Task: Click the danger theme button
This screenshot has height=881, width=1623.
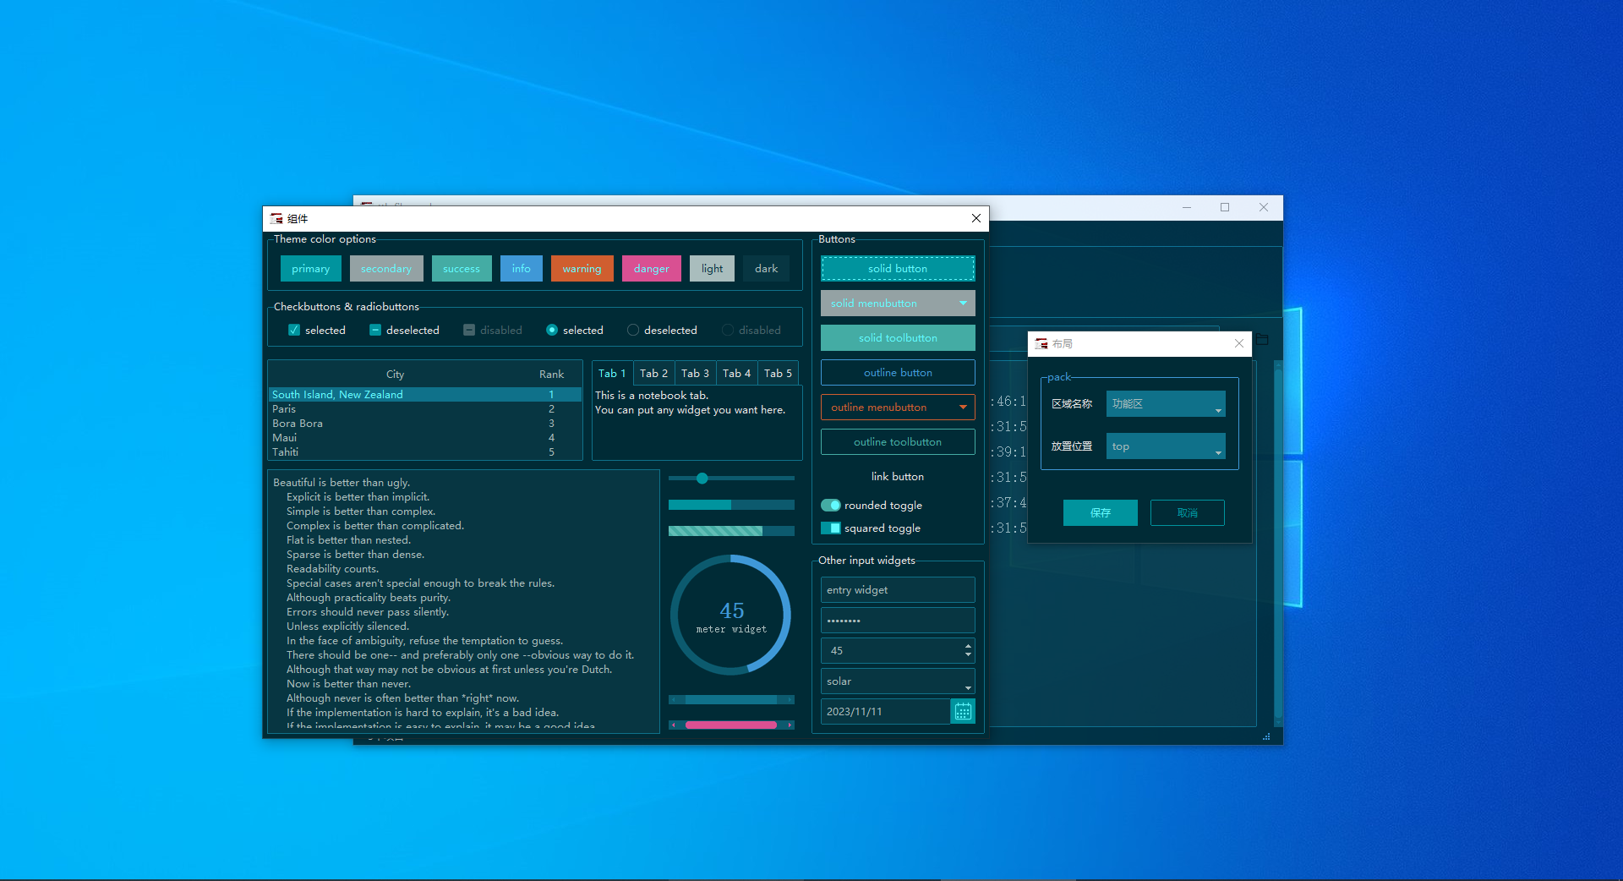Action: (x=652, y=269)
